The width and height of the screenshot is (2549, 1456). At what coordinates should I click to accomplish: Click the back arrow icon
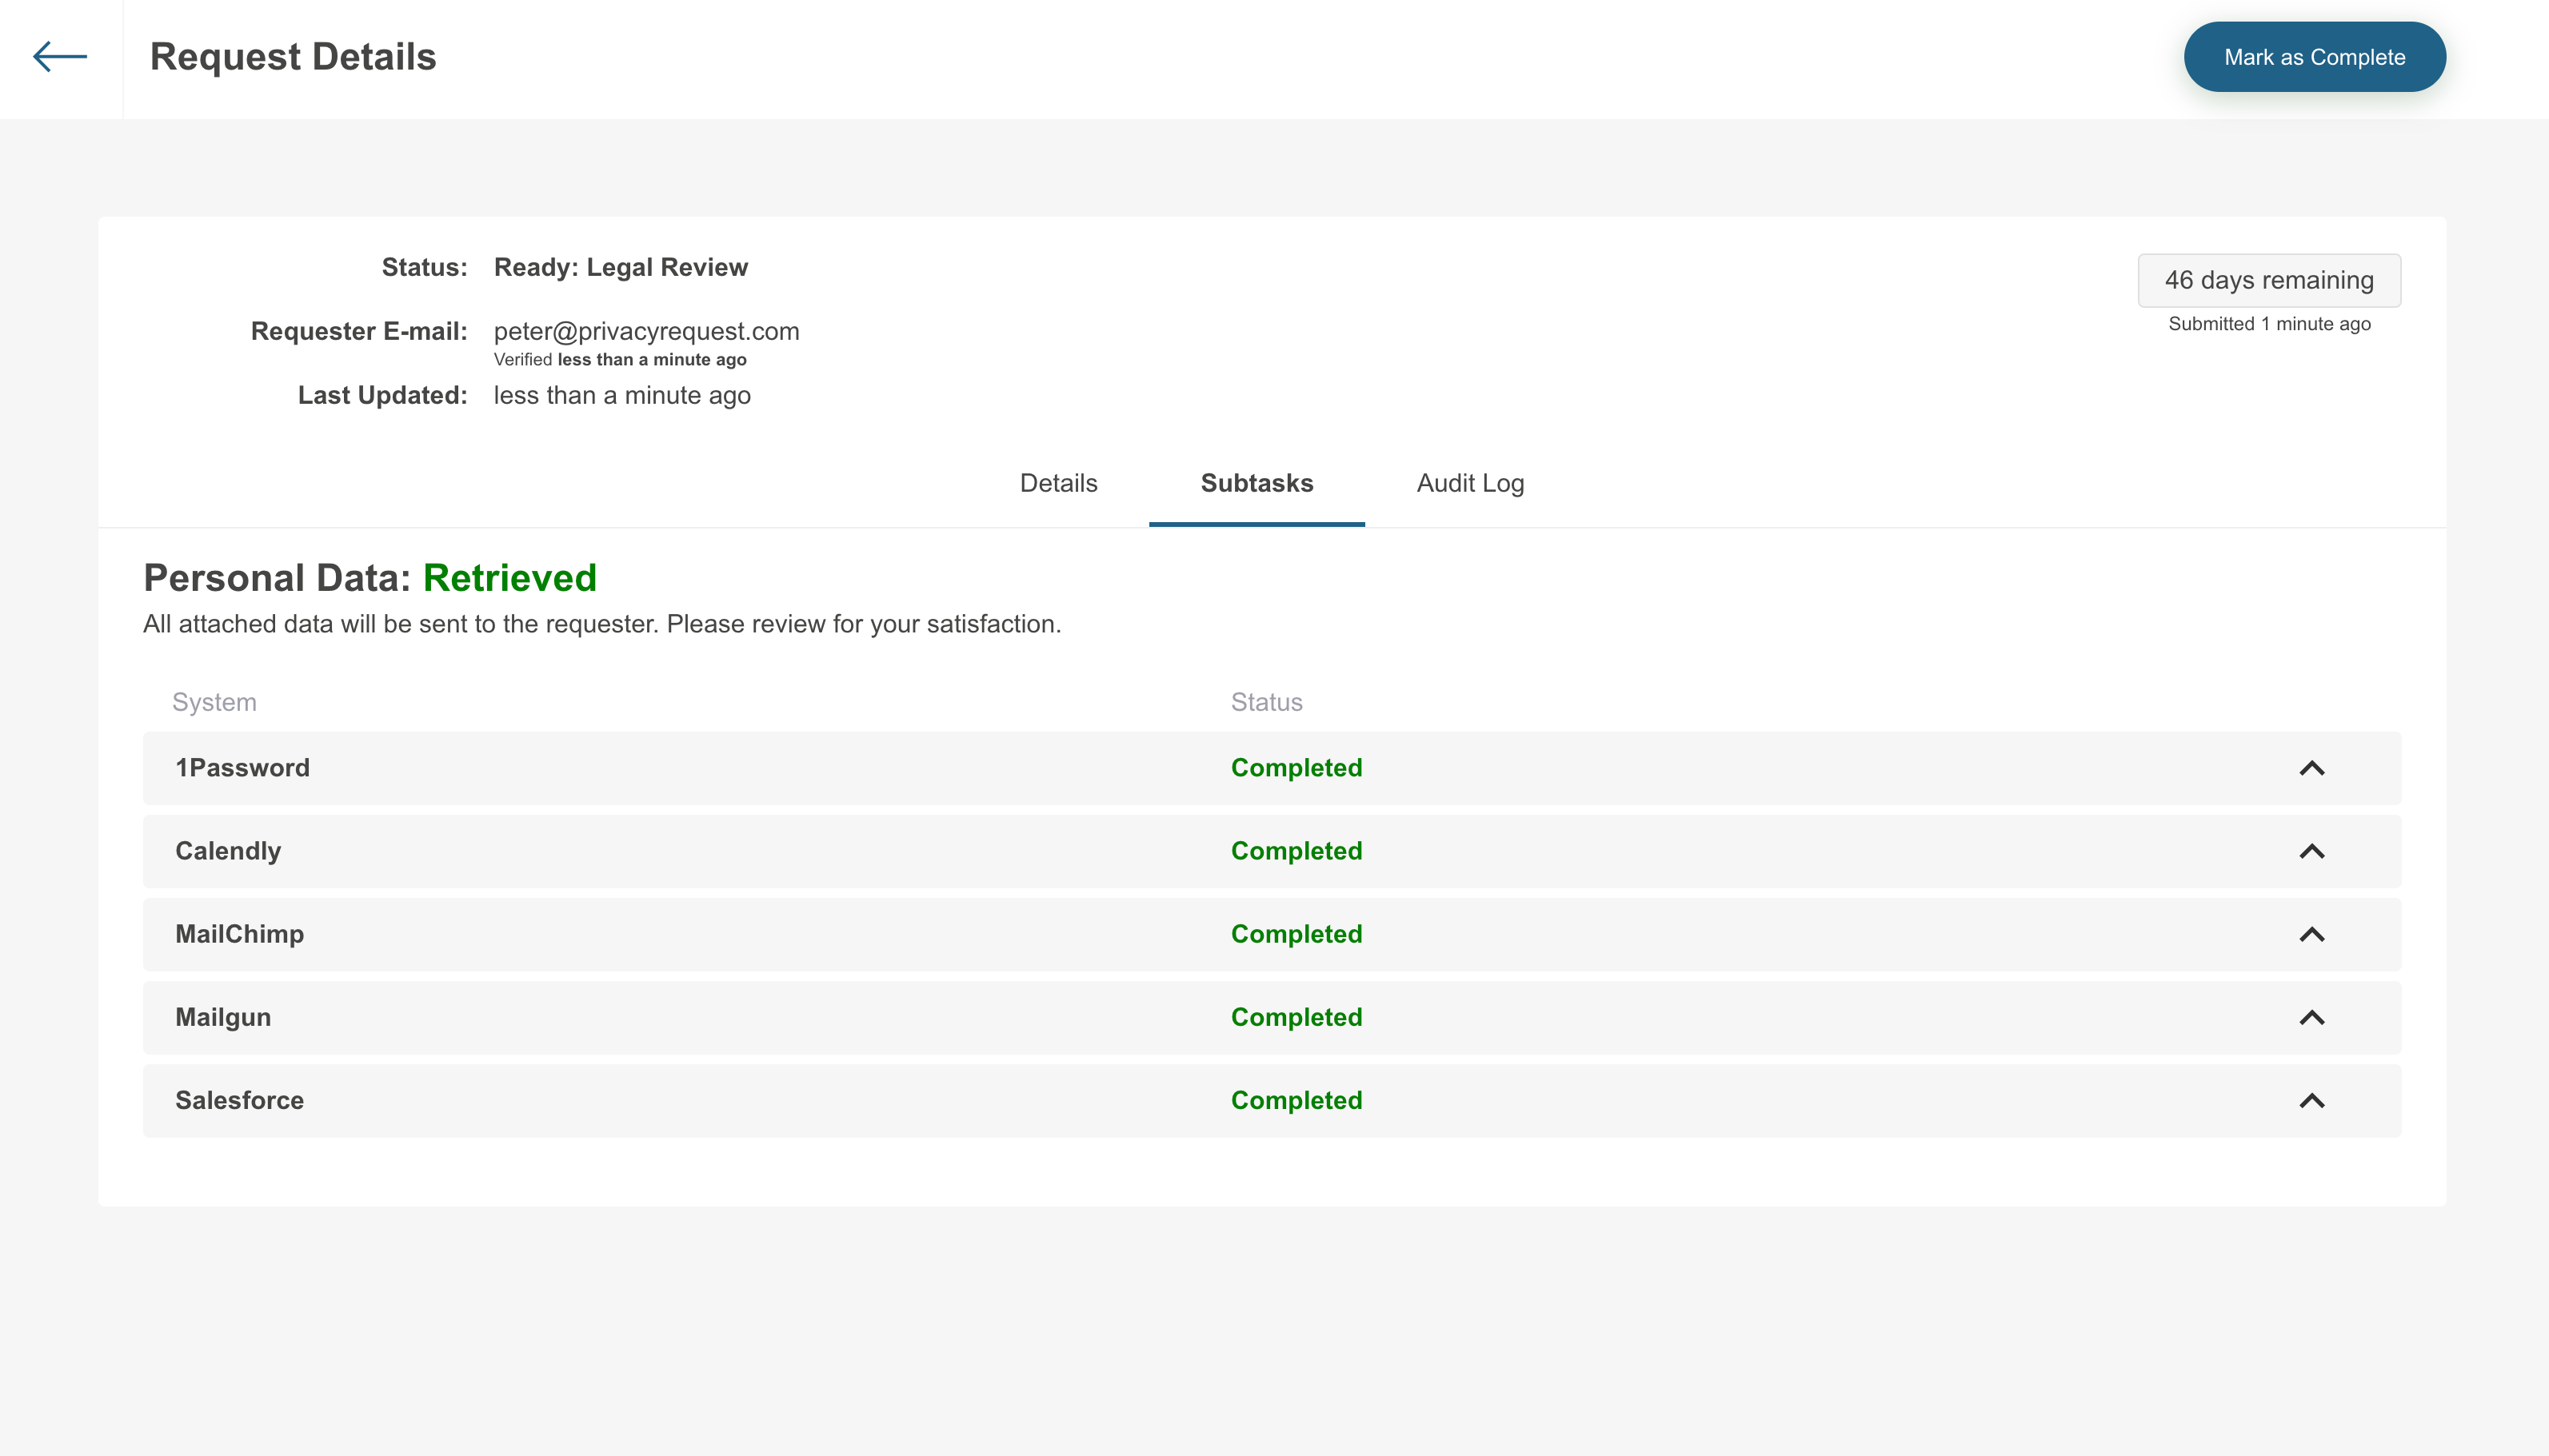pos(60,57)
